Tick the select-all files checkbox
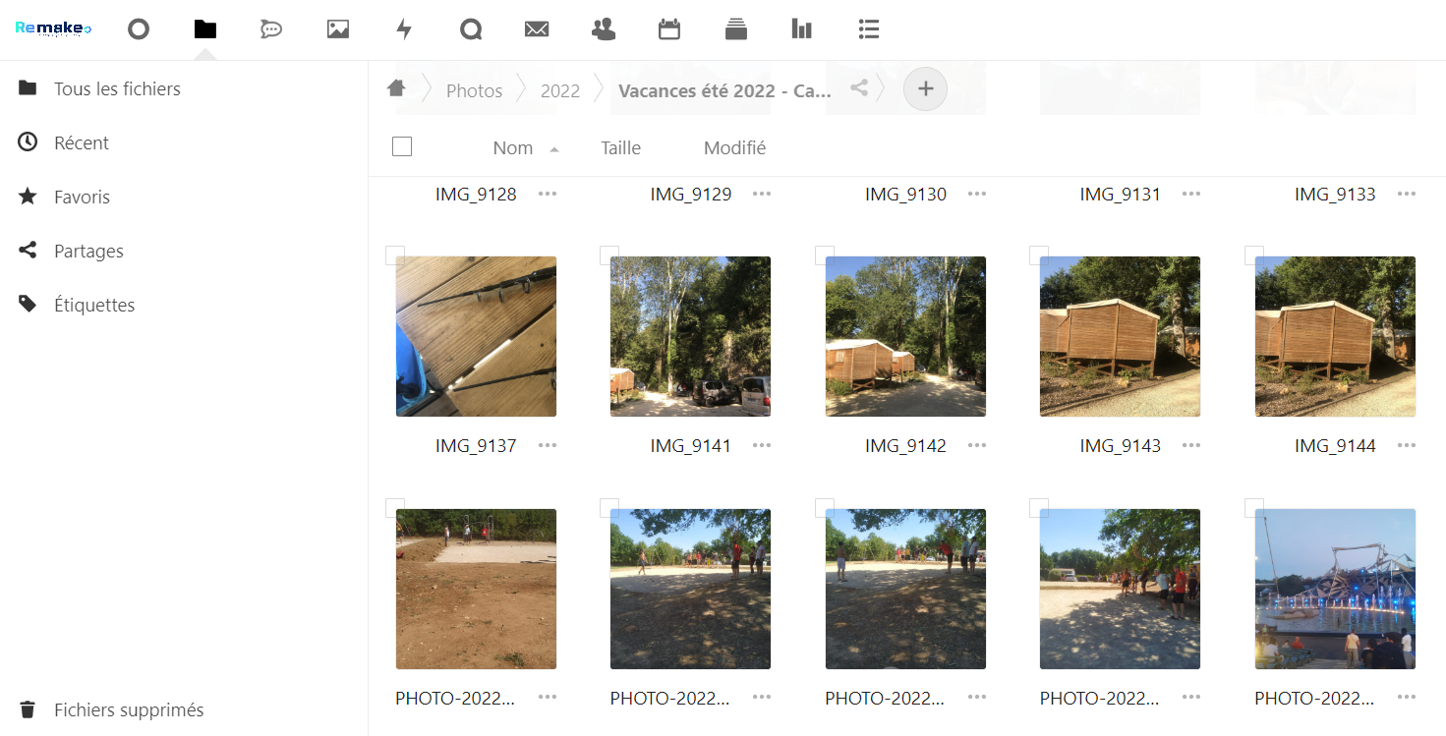This screenshot has width=1446, height=736. tap(401, 147)
